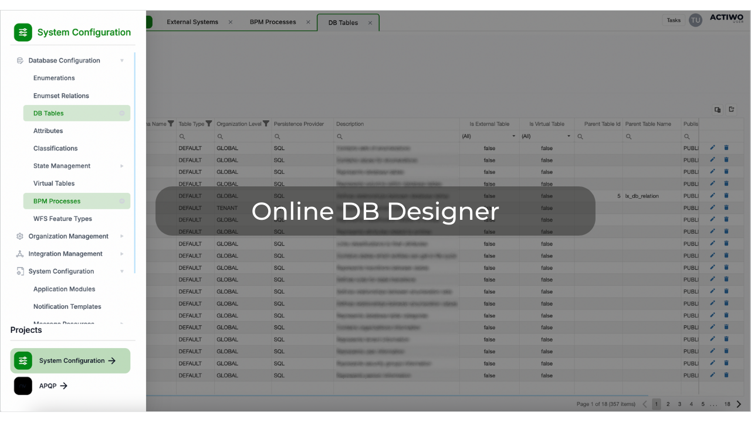Open the System Configuration project
751x422 pixels.
point(70,360)
